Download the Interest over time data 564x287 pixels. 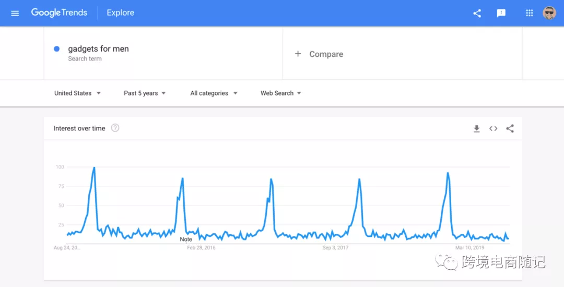476,128
